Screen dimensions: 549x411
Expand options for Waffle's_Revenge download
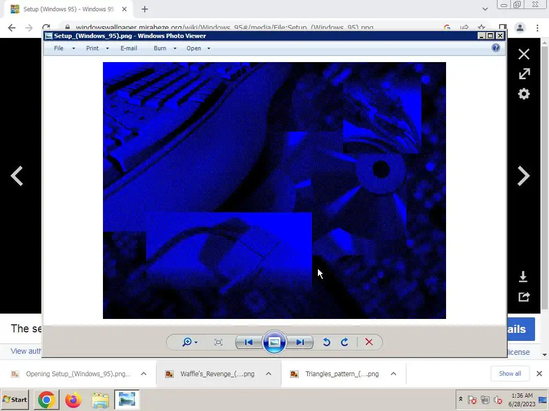click(269, 374)
